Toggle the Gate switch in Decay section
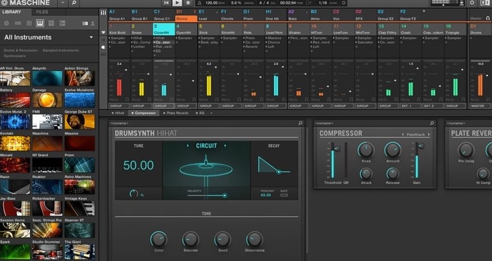Image resolution: width=492 pixels, height=261 pixels. tap(284, 195)
